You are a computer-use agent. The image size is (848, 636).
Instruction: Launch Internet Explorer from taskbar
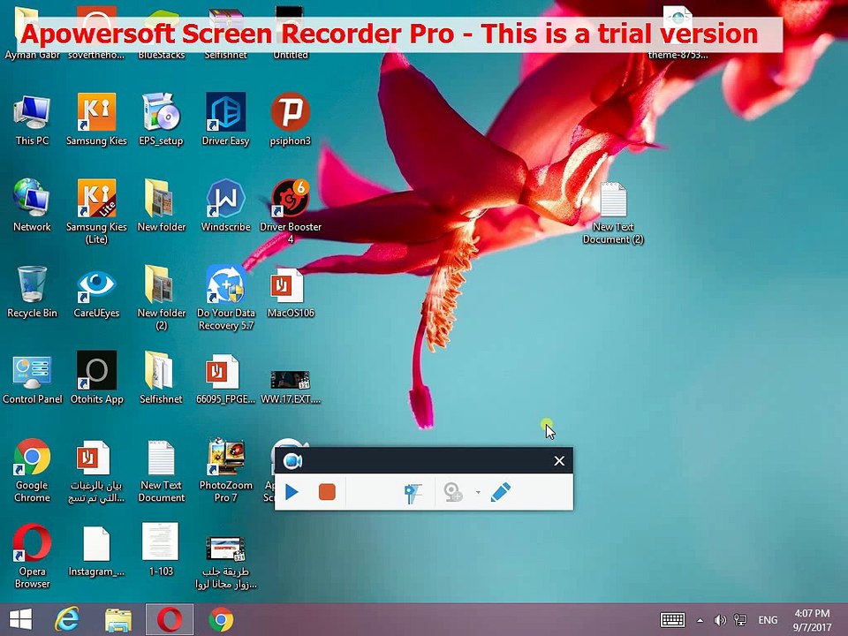(67, 619)
